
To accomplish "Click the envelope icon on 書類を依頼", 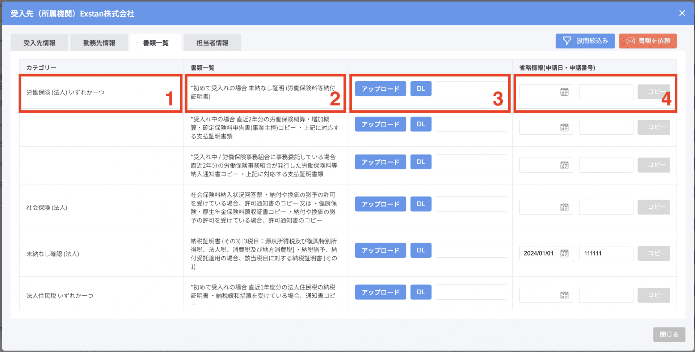I will point(631,41).
